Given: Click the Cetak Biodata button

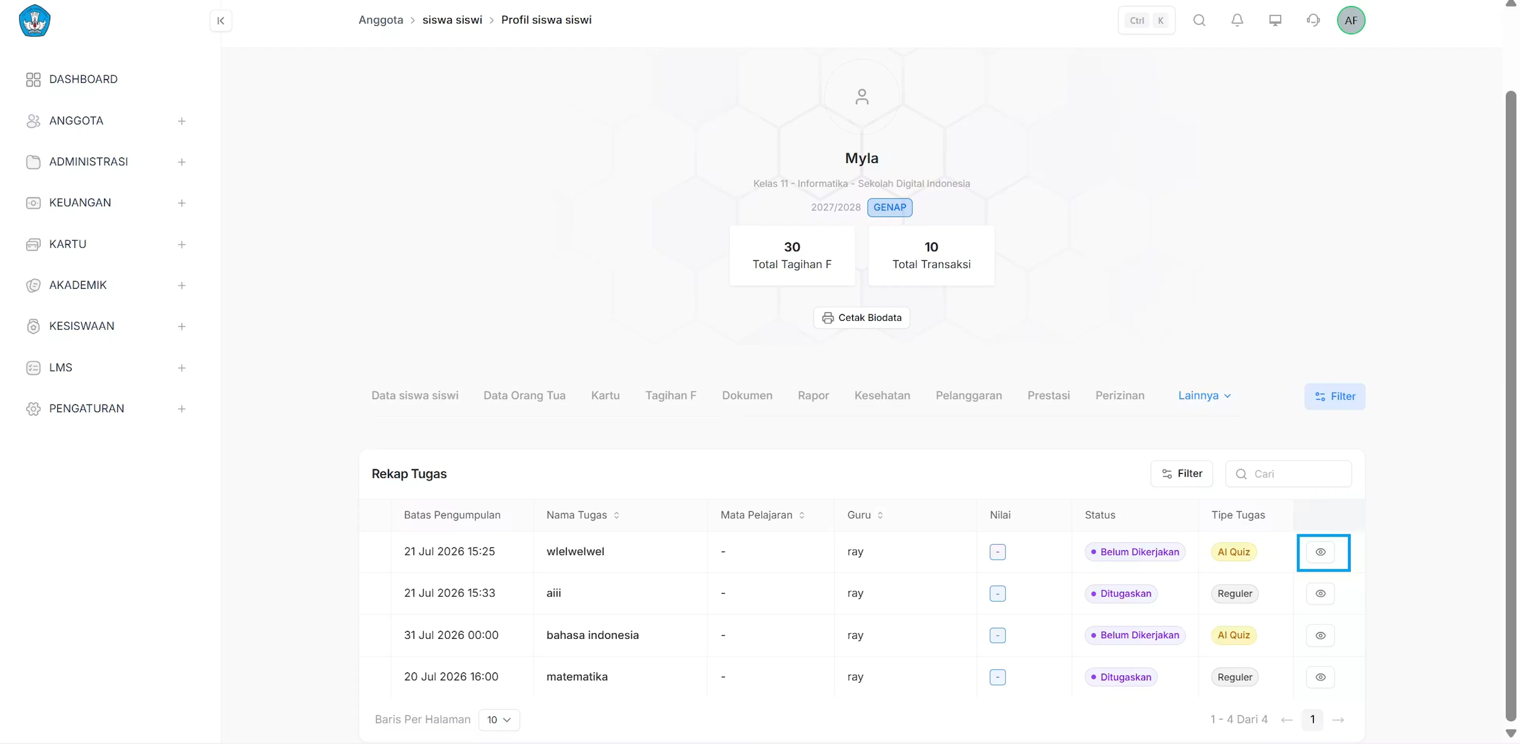Looking at the screenshot, I should [x=861, y=318].
